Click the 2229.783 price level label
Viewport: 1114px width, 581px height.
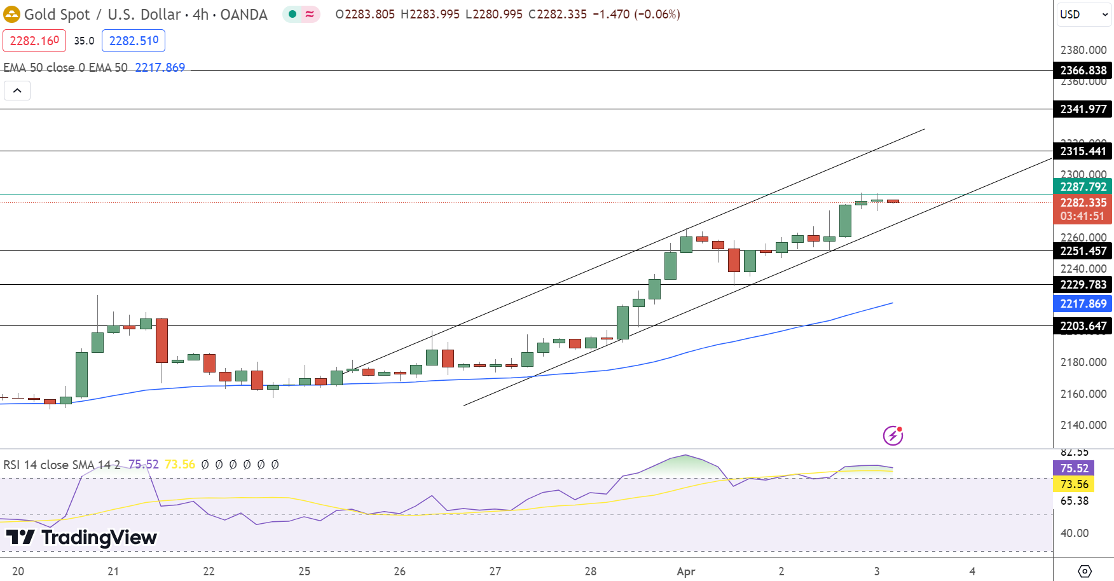tap(1083, 285)
